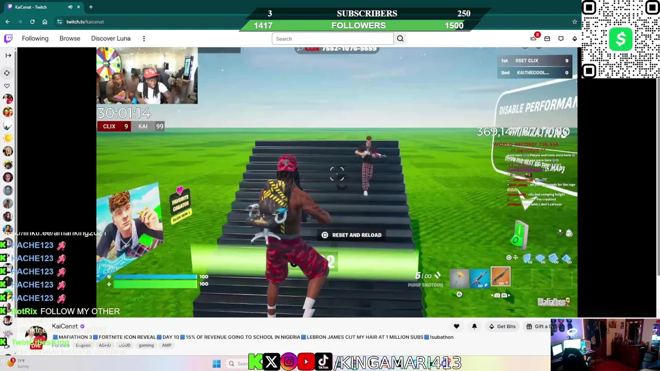Open the weather widget showing 71°F
Viewport: 660px width, 371px height.
pyautogui.click(x=19, y=363)
